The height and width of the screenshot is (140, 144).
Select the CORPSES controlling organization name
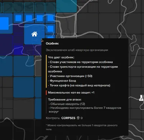pyautogui.click(x=68, y=118)
